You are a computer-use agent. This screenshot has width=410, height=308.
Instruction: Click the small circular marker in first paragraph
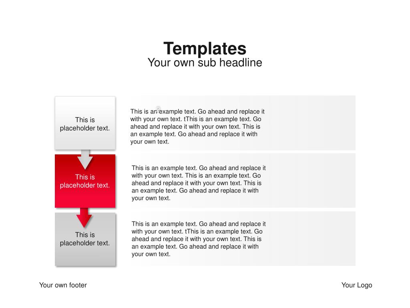click(158, 109)
